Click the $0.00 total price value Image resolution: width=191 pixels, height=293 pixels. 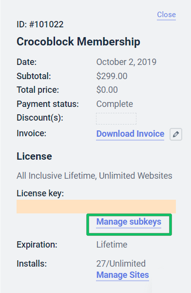(x=107, y=90)
